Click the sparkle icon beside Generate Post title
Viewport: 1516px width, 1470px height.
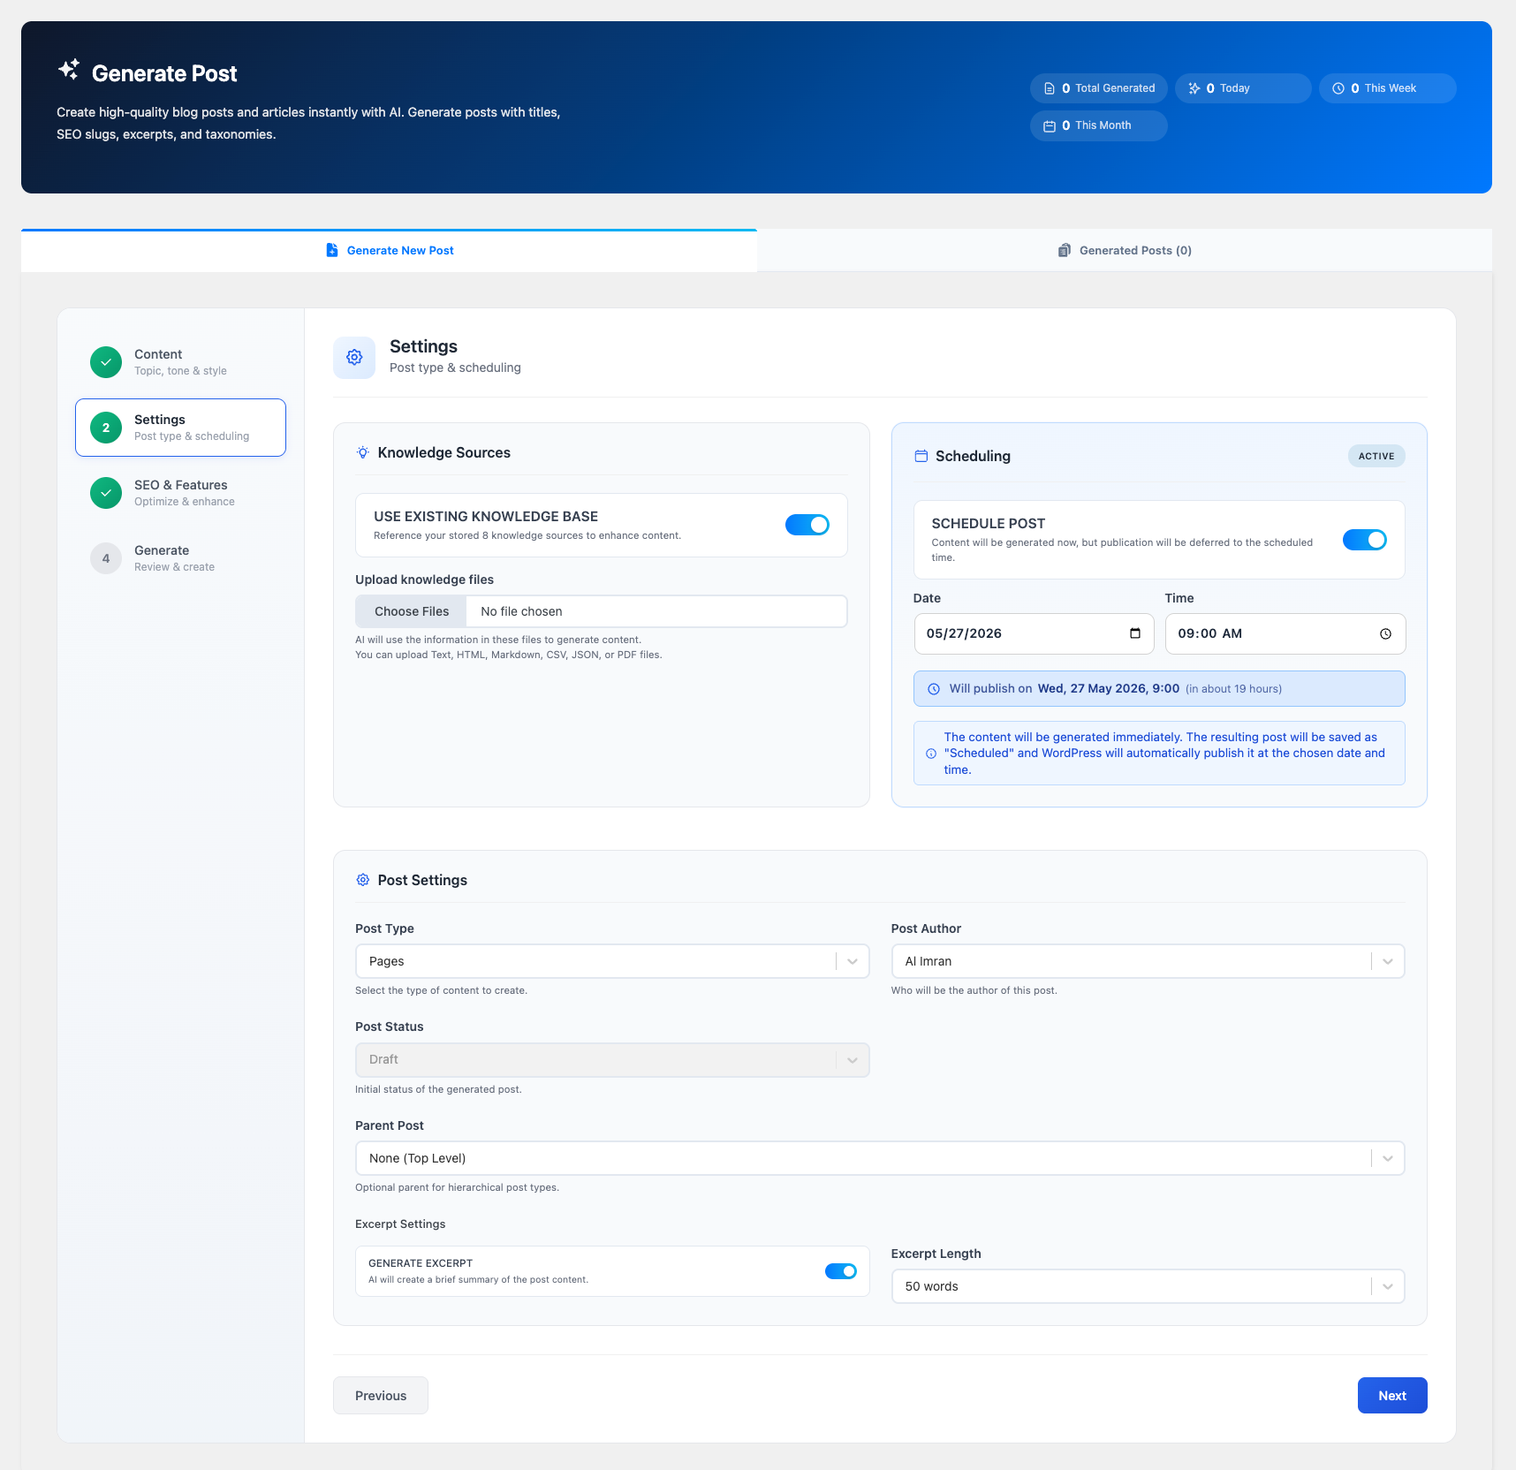pyautogui.click(x=69, y=70)
